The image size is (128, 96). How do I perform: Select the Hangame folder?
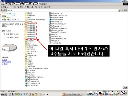(30, 41)
